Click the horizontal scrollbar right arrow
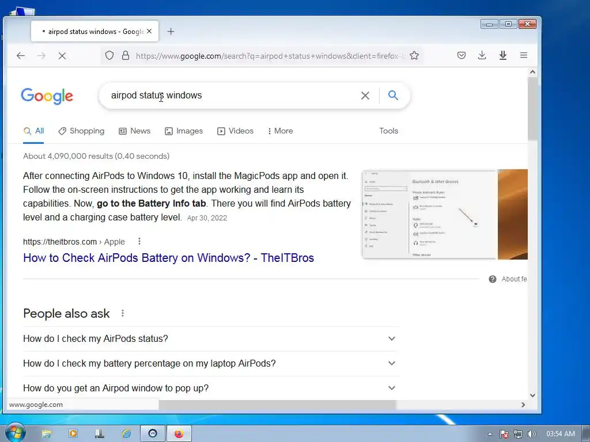The width and height of the screenshot is (590, 442). (x=523, y=405)
